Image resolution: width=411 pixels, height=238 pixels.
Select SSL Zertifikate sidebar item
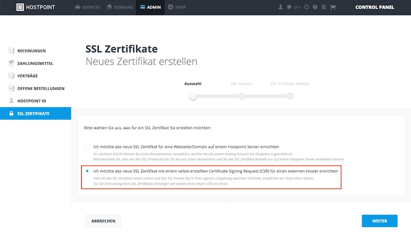tap(35, 113)
